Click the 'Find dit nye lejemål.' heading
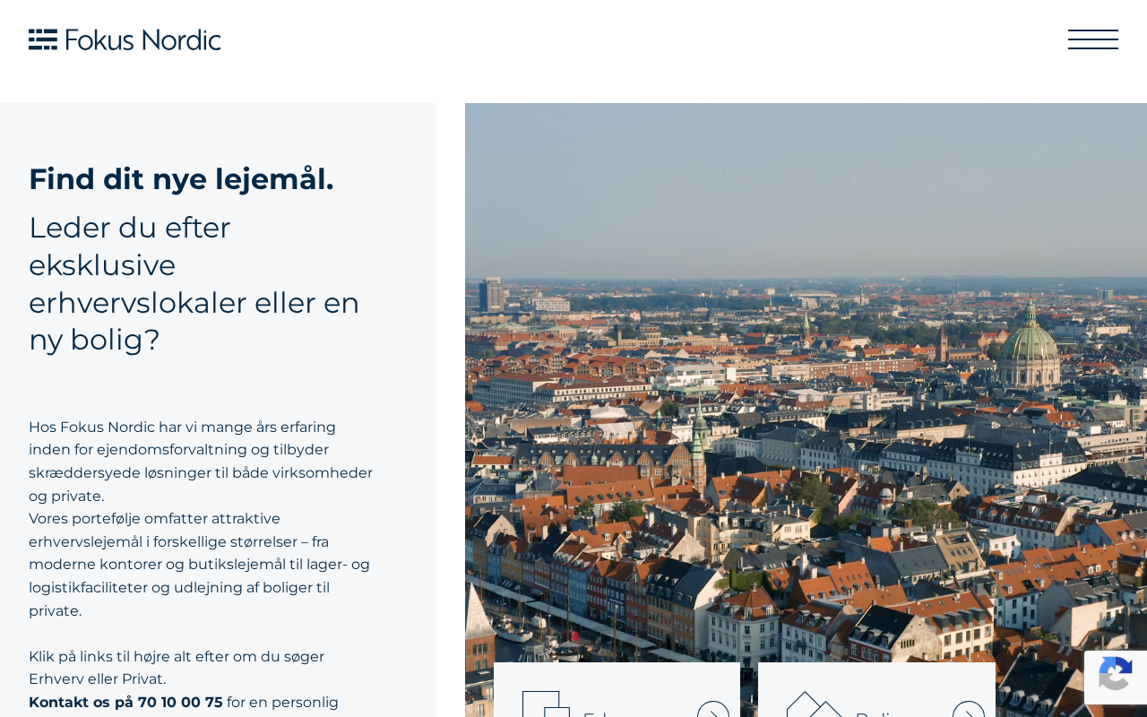Viewport: 1147px width, 717px height. point(181,179)
